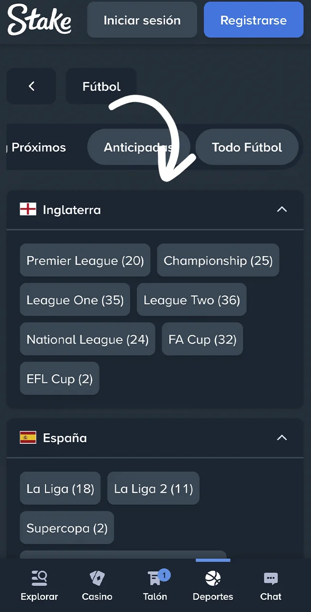Select the Anticipadas filter

(138, 147)
